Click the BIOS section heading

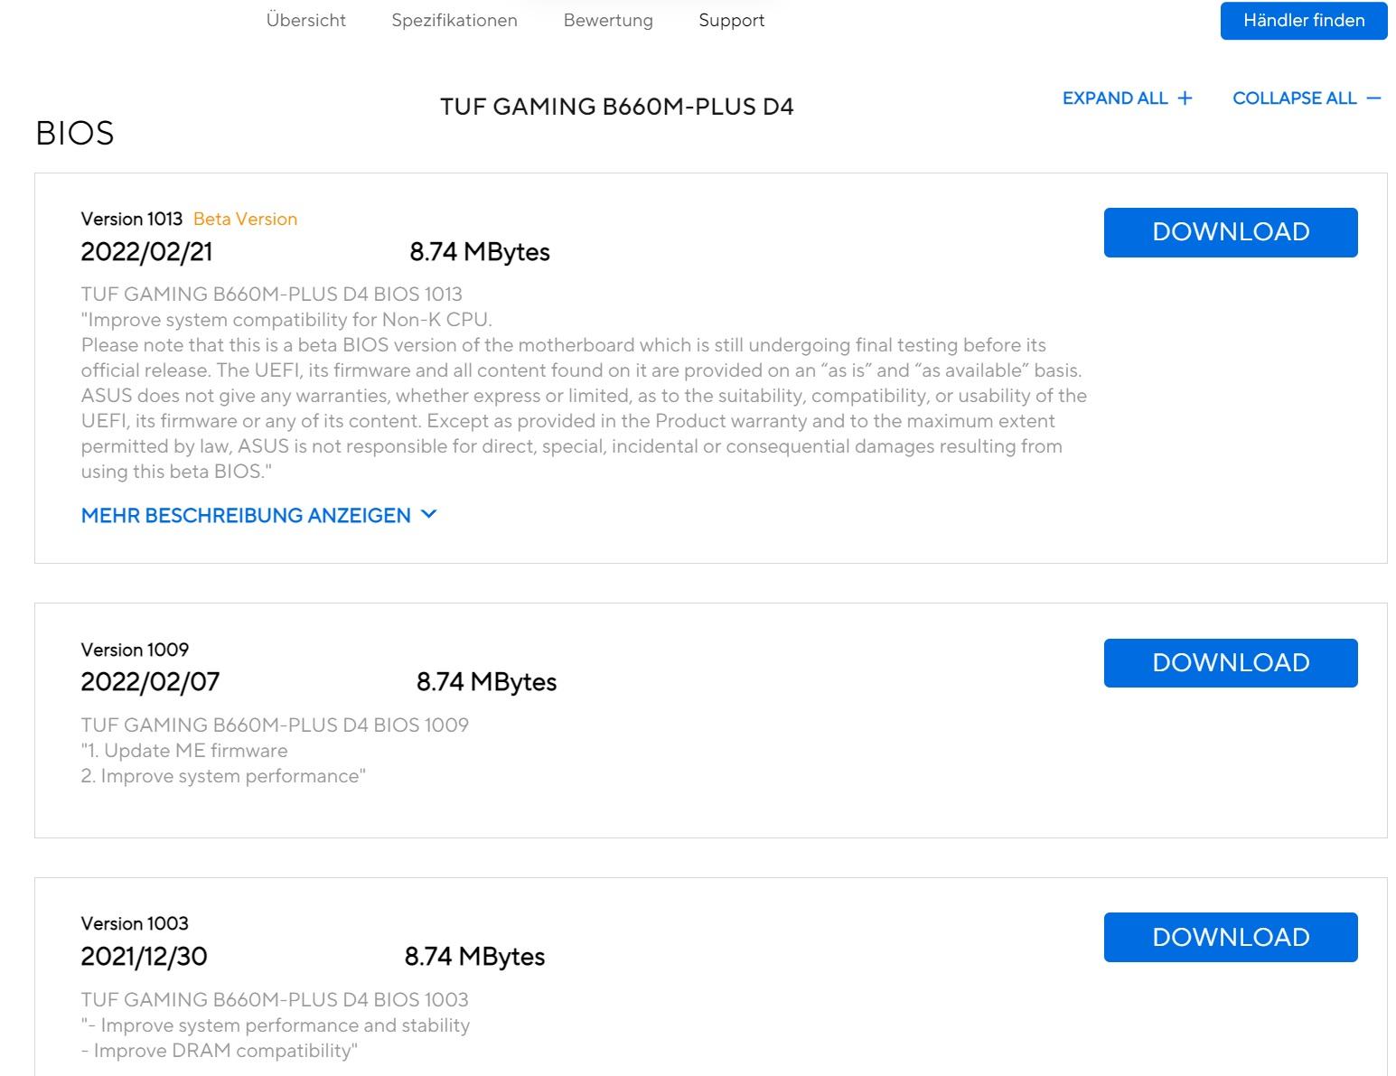point(75,133)
